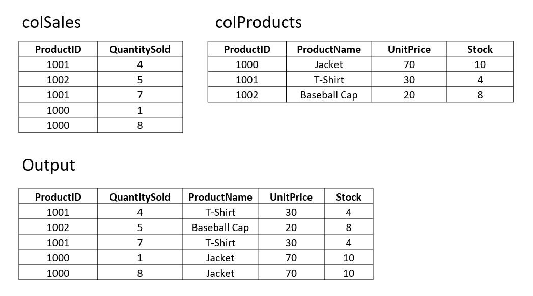Click the colProducts table title
This screenshot has width=533, height=296.
tap(258, 23)
